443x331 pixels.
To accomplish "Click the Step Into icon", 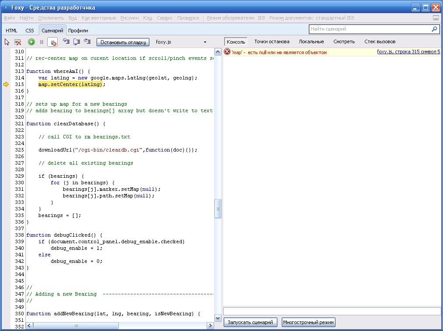I will pos(66,42).
